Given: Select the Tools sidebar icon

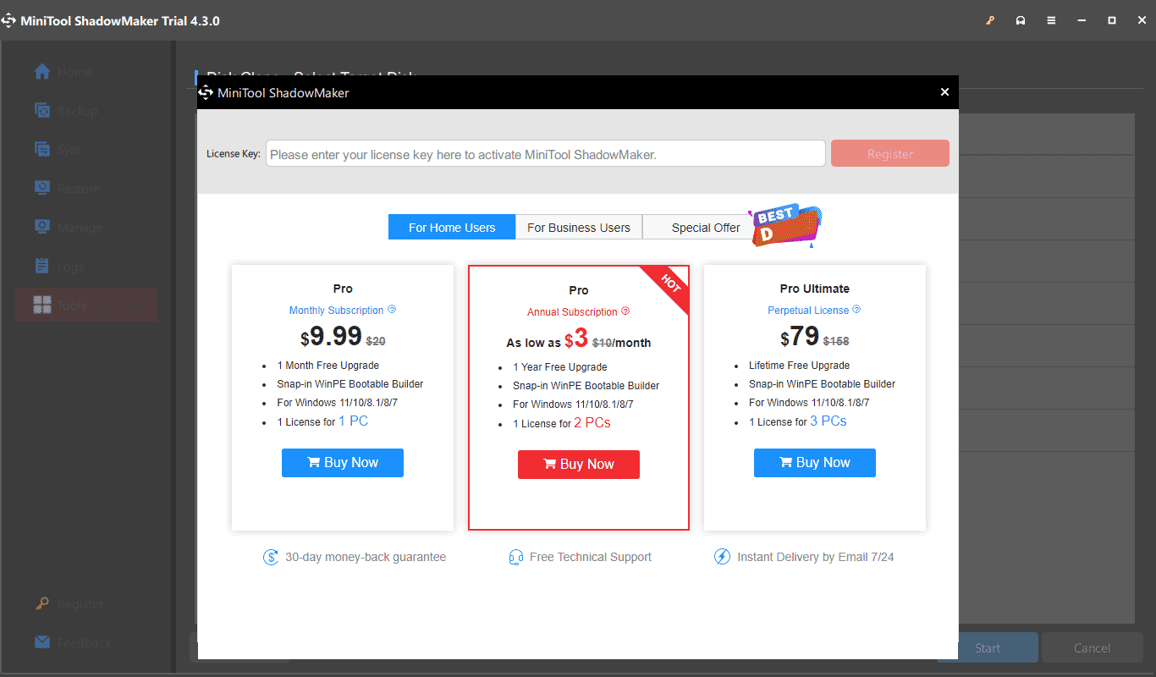Looking at the screenshot, I should pos(42,305).
